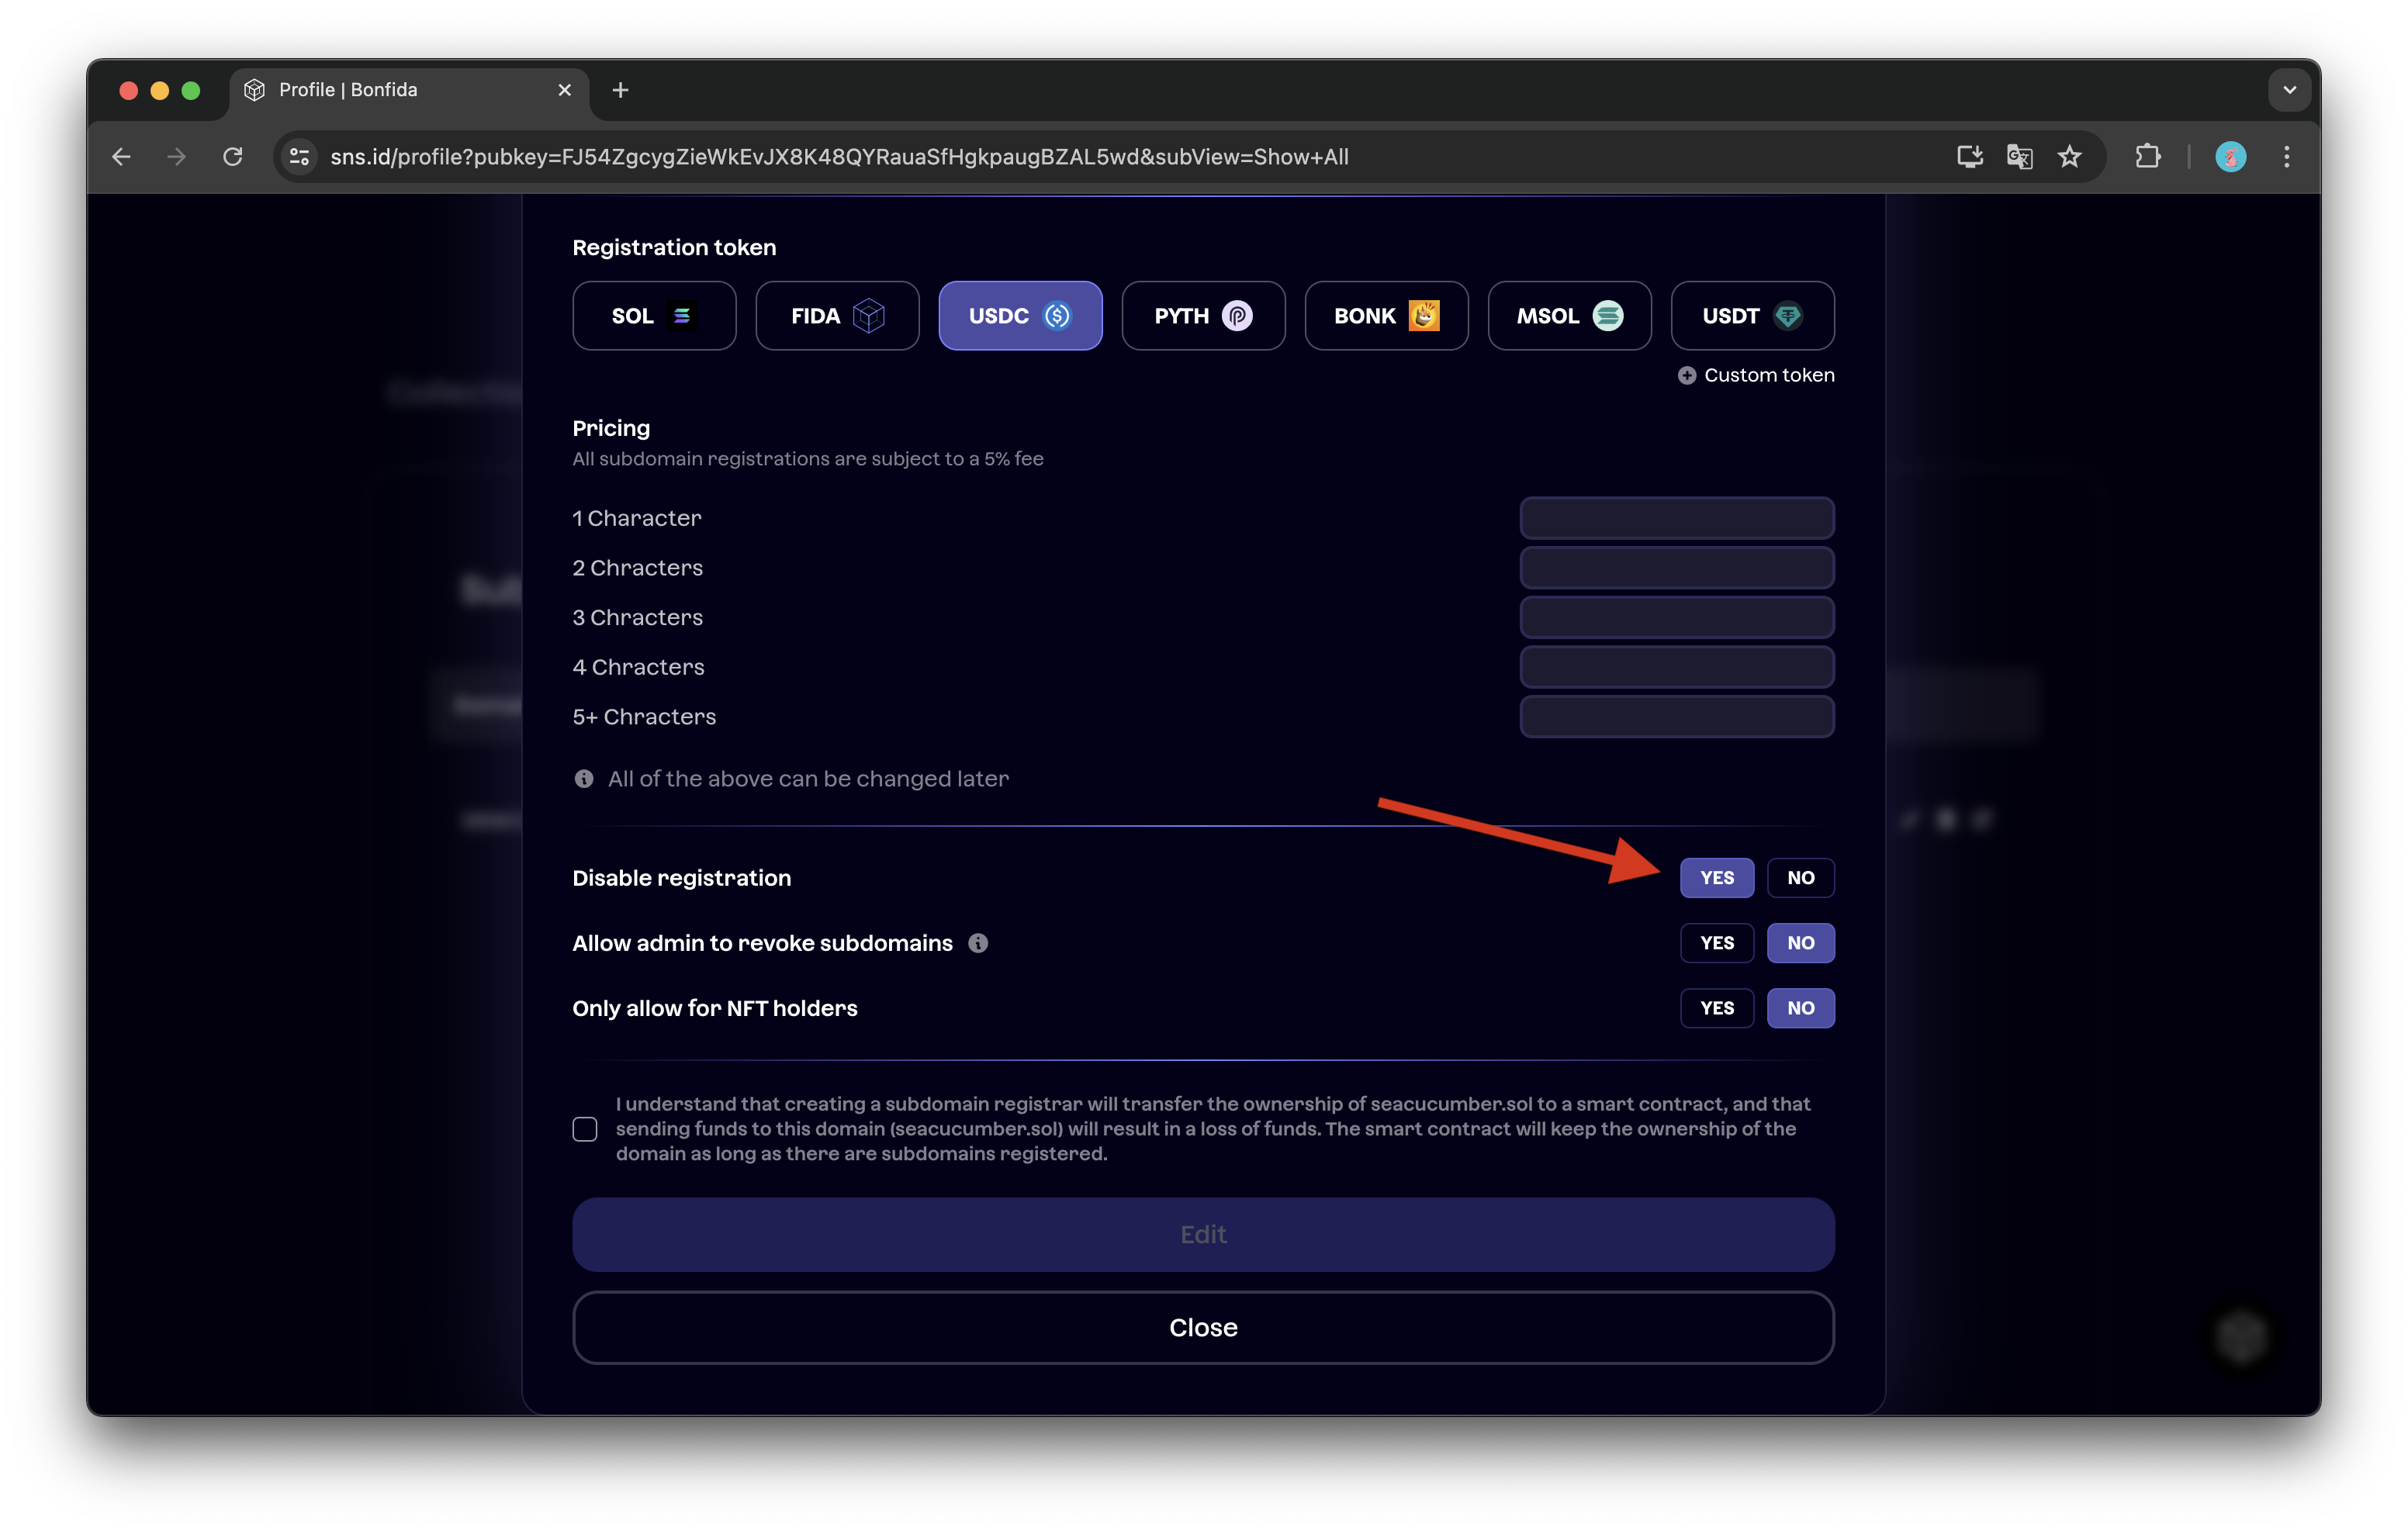The height and width of the screenshot is (1531, 2408).
Task: Set Allow admin to revoke subdomains YES
Action: (1716, 943)
